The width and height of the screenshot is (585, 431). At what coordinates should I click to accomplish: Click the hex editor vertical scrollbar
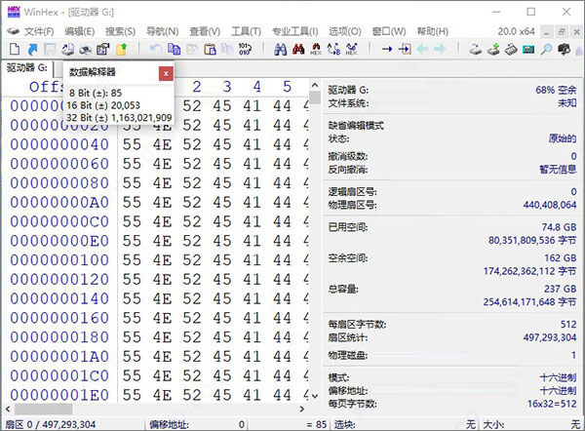314,244
